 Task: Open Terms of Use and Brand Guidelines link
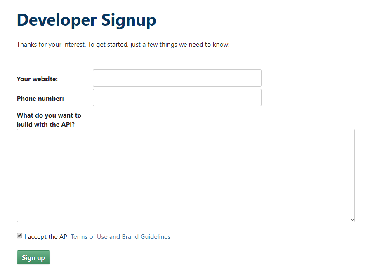(120, 237)
